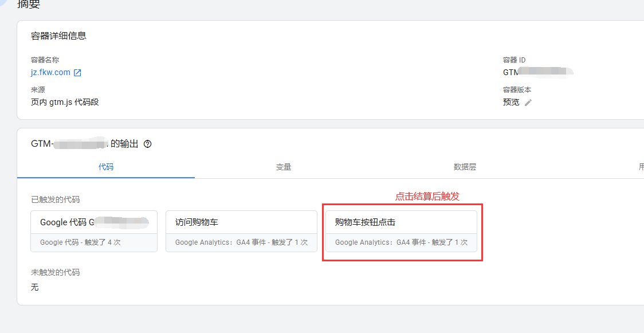Open the jz.fkw.com container link
The height and width of the screenshot is (333, 644).
coord(50,73)
